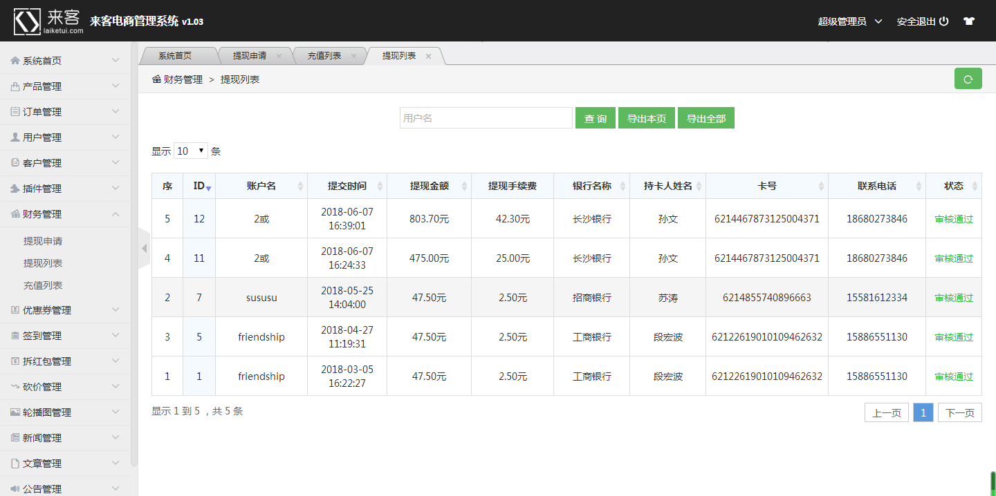The height and width of the screenshot is (496, 996).
Task: Click the 优惠券管理 sidebar icon
Action: click(x=15, y=310)
